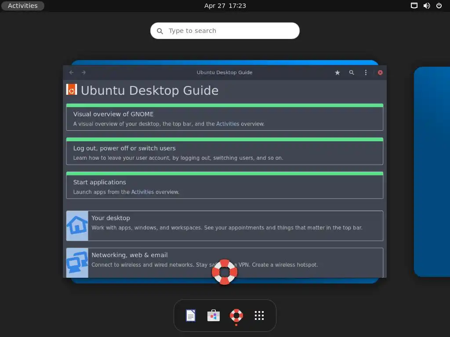
Task: Show applications grid from the dock
Action: [259, 315]
